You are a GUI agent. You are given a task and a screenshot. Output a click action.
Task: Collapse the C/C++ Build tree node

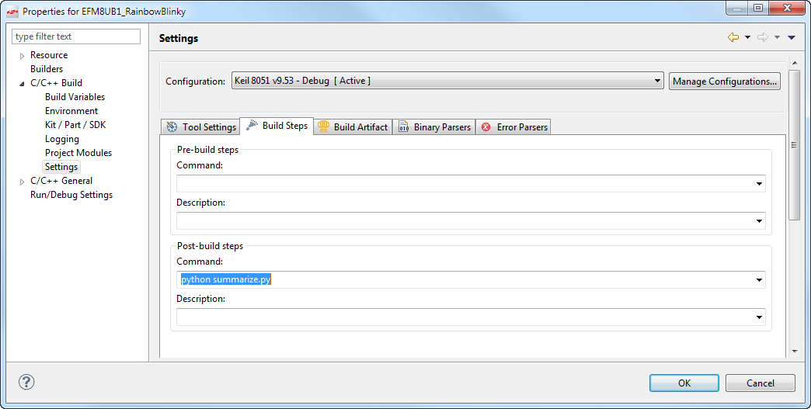[x=22, y=84]
